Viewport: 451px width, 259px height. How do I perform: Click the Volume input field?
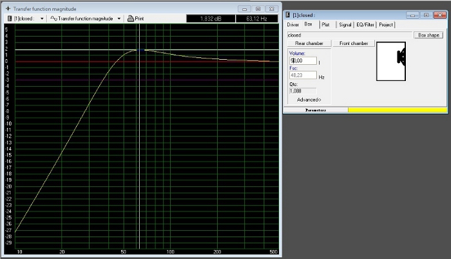point(303,61)
